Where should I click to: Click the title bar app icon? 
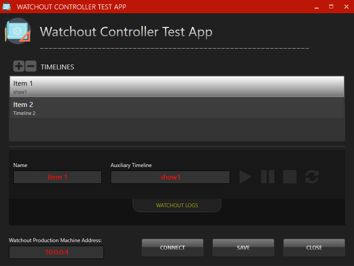(7, 7)
